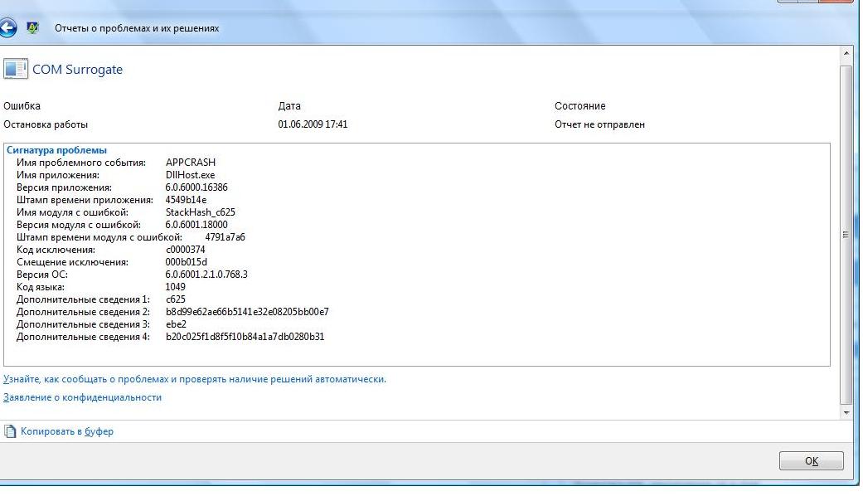Click the scrollbar down arrow
Viewport: 863px width, 501px height.
[846, 412]
